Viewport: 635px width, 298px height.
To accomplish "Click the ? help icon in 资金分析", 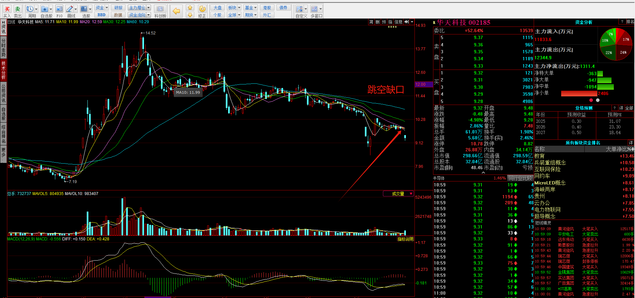I will [622, 22].
